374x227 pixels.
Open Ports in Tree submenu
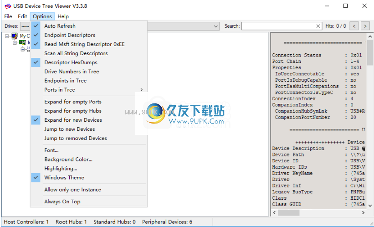pos(89,89)
